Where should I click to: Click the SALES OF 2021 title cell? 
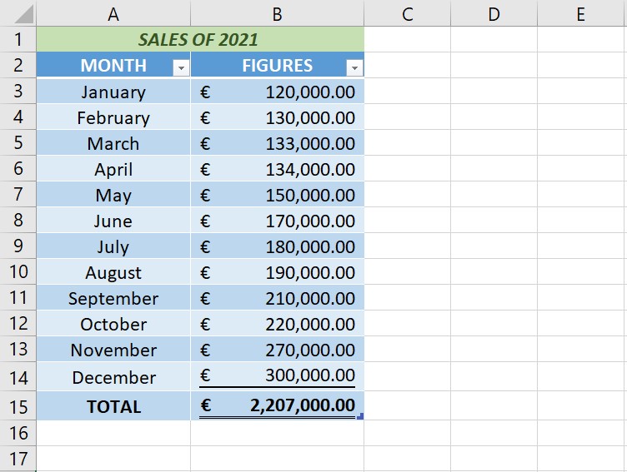click(x=198, y=39)
